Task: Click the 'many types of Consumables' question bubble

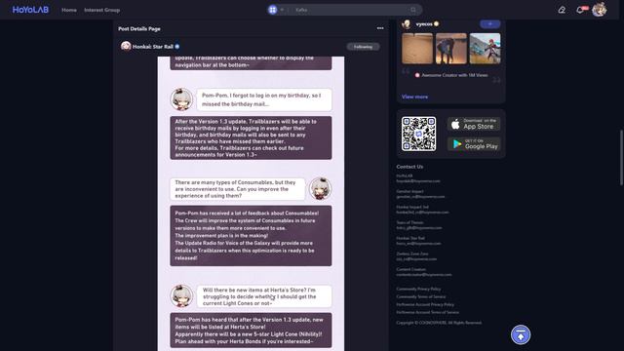Action: click(x=238, y=188)
